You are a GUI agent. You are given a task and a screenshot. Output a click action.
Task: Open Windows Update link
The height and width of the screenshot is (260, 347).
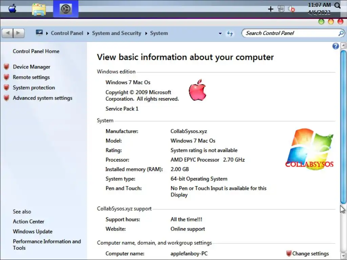(33, 232)
